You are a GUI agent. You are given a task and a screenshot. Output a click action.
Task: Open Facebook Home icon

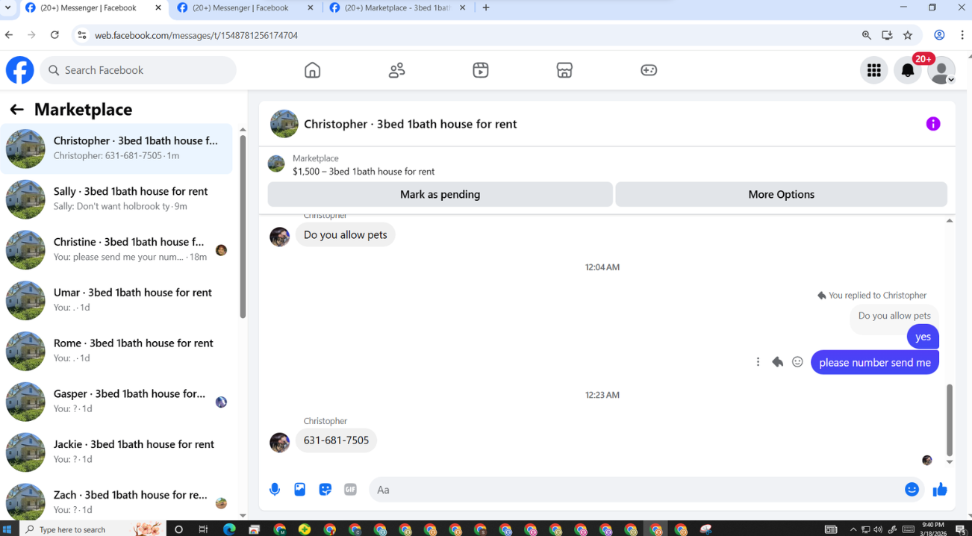pyautogui.click(x=312, y=70)
